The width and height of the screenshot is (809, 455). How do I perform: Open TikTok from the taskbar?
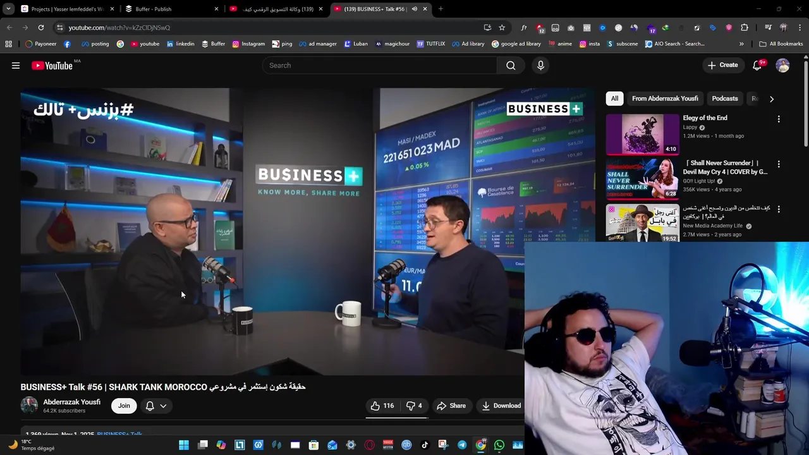pos(425,445)
